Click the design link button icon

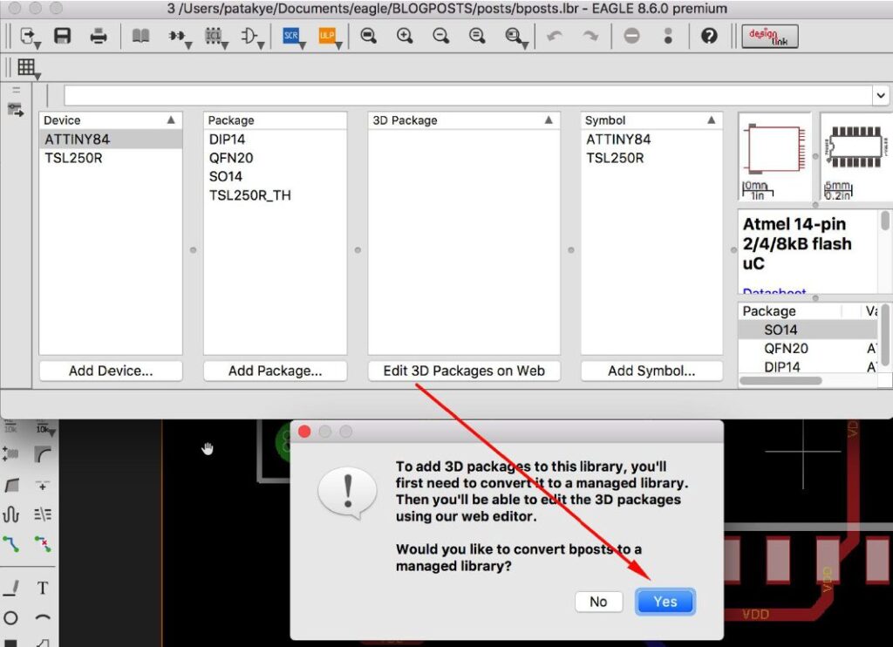point(769,37)
